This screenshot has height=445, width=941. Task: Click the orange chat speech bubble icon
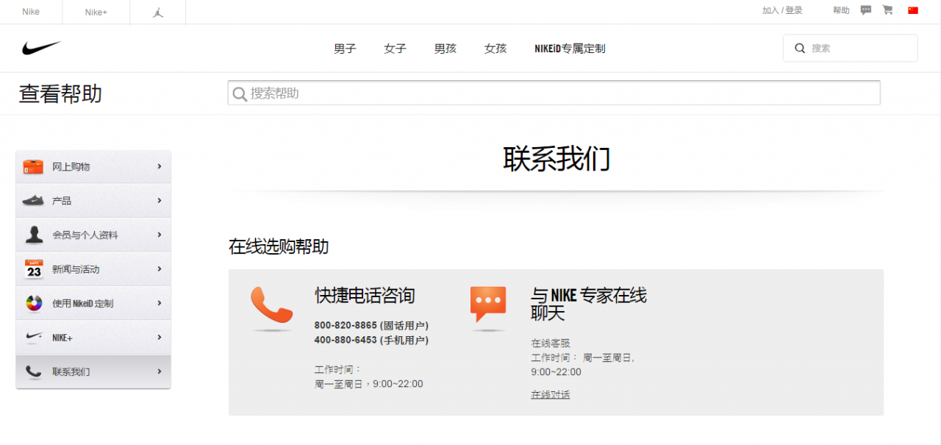tap(488, 303)
